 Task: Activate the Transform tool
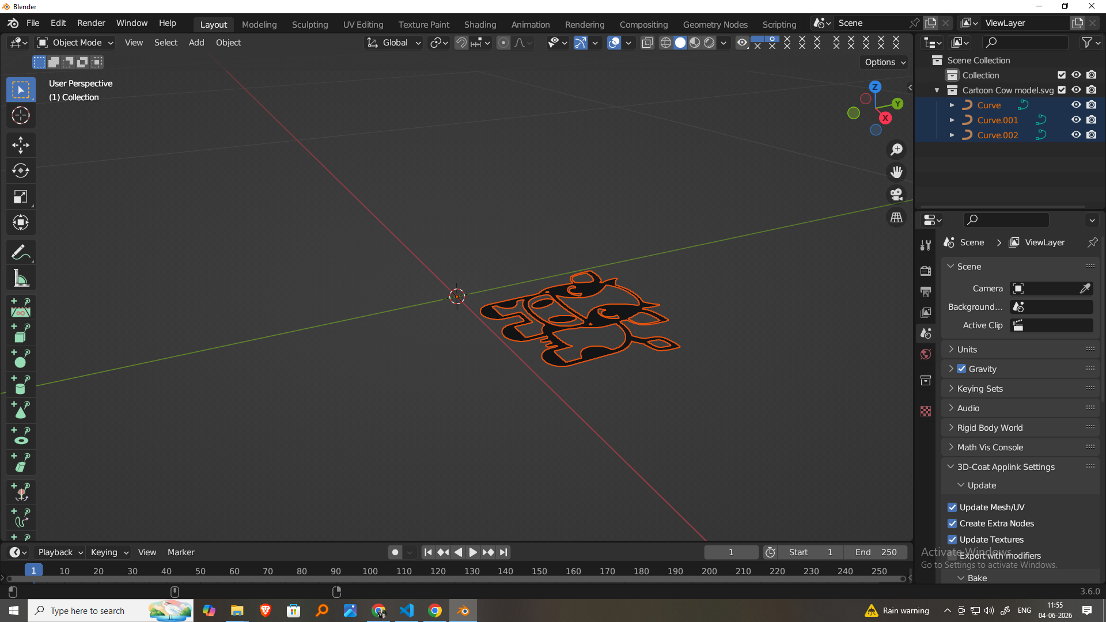click(x=21, y=223)
